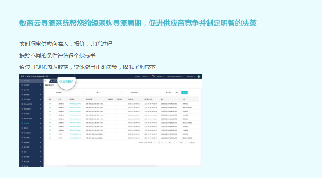Click 企业商城 in the top bar
This screenshot has height=179, width=322.
(x=138, y=76)
